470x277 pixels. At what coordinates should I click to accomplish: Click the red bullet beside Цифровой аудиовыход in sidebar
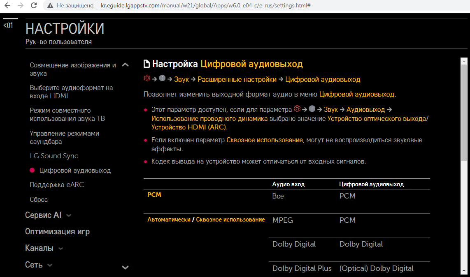pos(32,171)
